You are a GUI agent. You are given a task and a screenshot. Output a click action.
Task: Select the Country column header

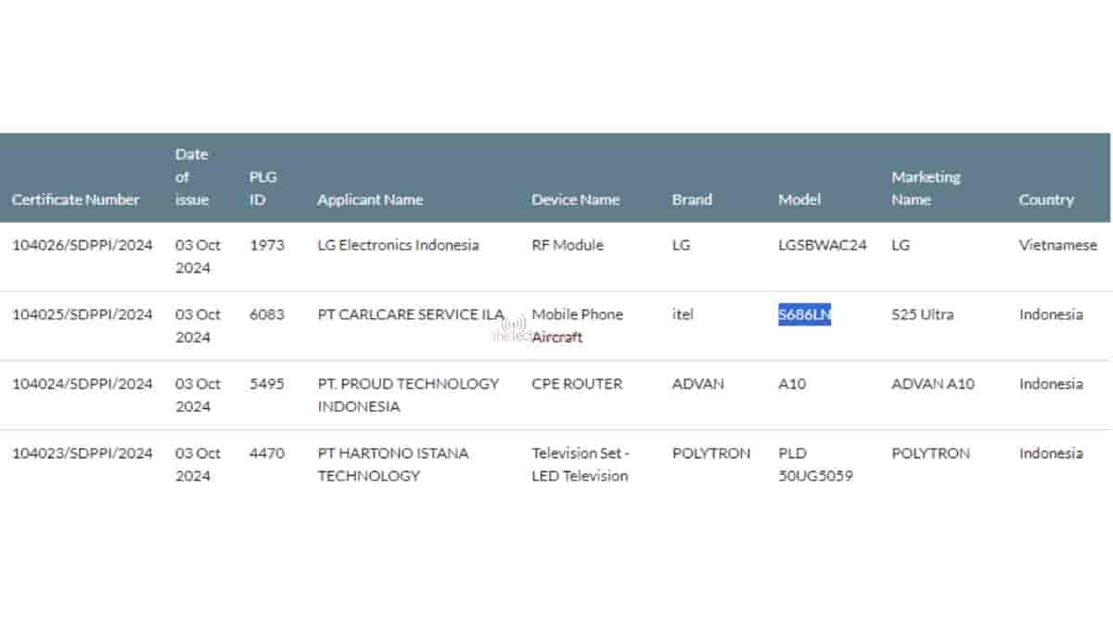(1045, 199)
